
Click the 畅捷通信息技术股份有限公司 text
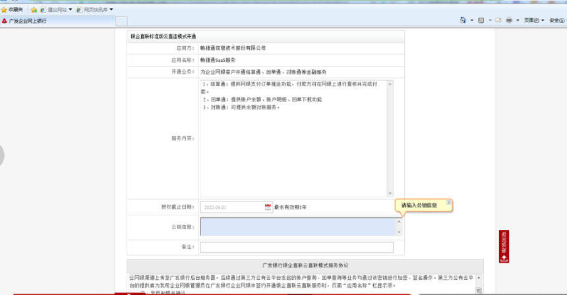[x=233, y=48]
